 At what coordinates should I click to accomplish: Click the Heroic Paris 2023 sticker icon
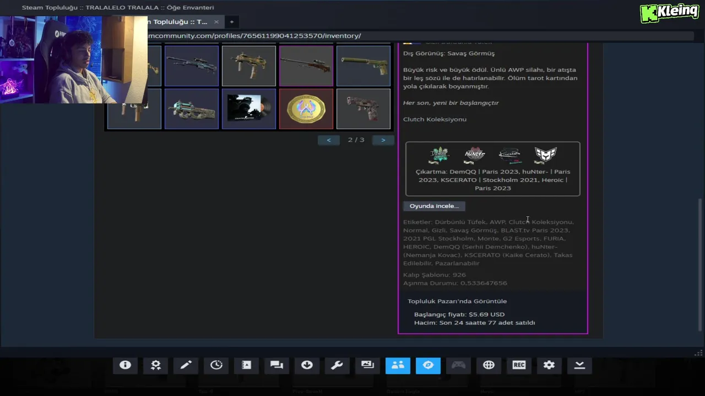[x=546, y=155]
